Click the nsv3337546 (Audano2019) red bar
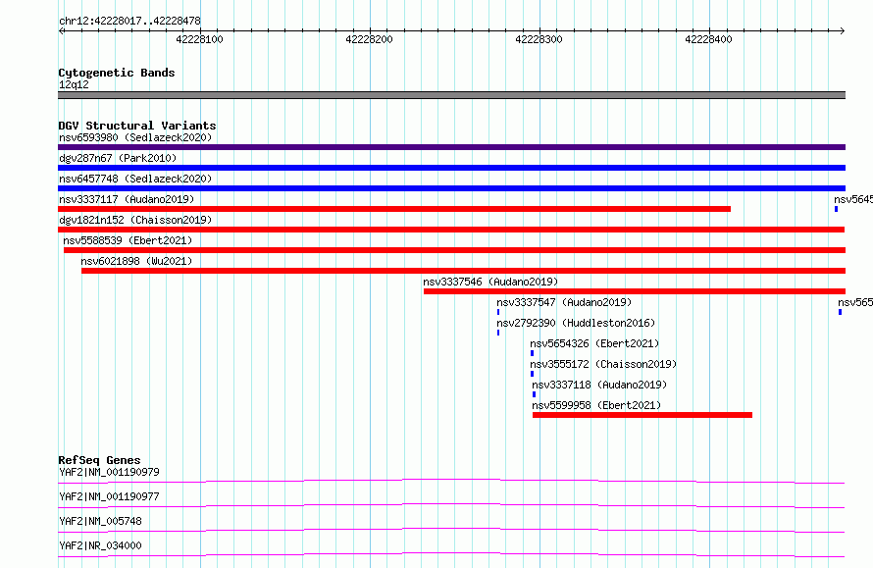The height and width of the screenshot is (568, 873). (635, 291)
